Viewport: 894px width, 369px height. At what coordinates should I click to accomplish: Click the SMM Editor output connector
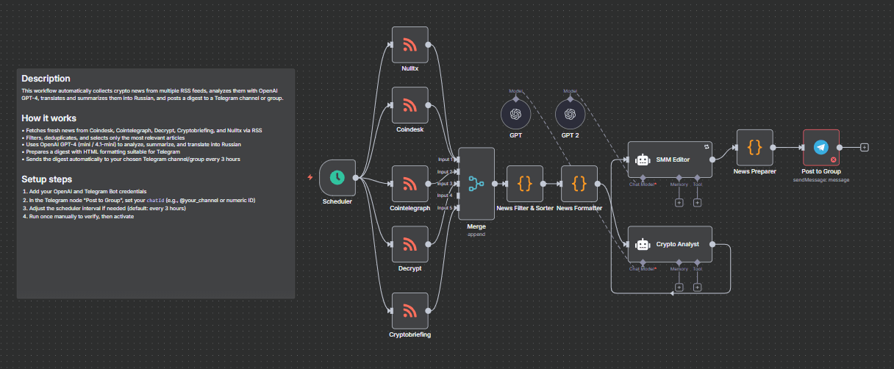(x=713, y=160)
